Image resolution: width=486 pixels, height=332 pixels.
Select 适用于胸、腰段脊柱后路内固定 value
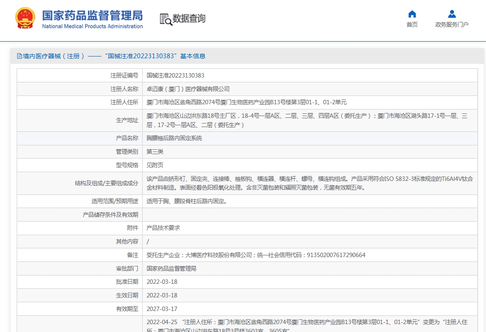(x=187, y=201)
